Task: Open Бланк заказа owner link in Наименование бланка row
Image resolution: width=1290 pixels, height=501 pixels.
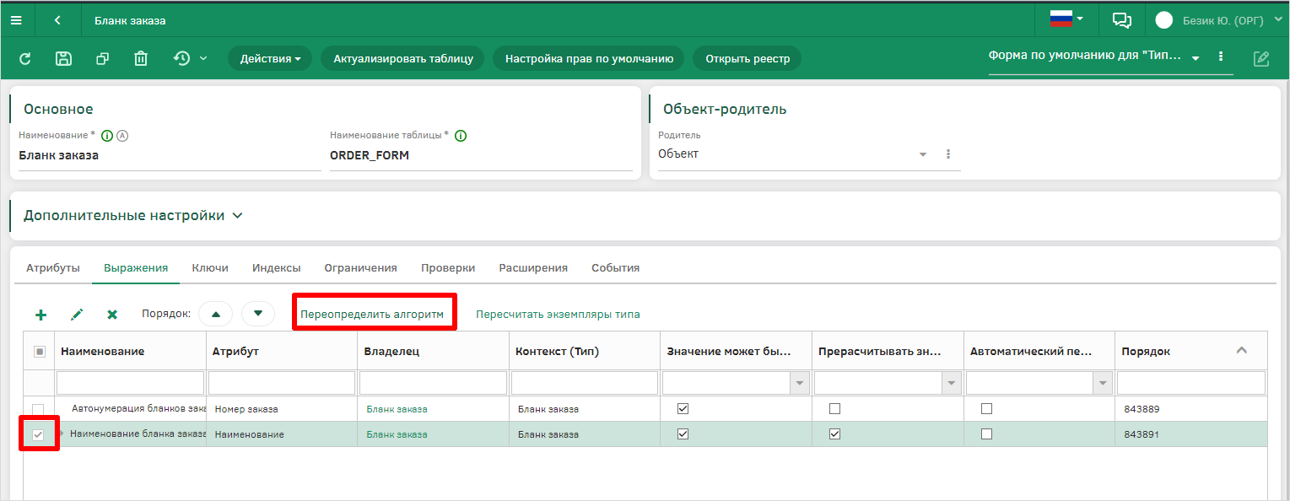Action: 397,434
